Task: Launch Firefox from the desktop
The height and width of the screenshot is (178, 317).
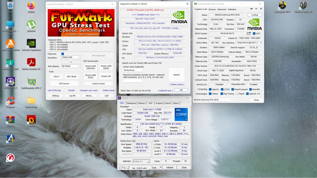Action: point(31,6)
